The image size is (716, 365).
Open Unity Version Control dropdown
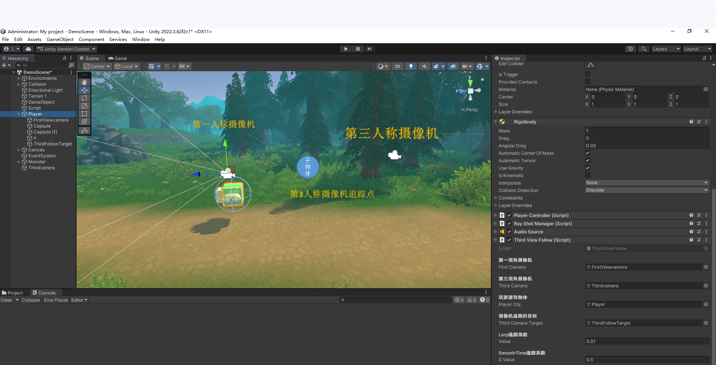[66, 49]
